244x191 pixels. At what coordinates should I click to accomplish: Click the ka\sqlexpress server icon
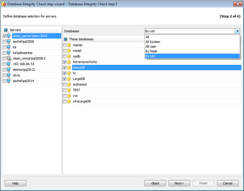pyautogui.click(x=9, y=53)
